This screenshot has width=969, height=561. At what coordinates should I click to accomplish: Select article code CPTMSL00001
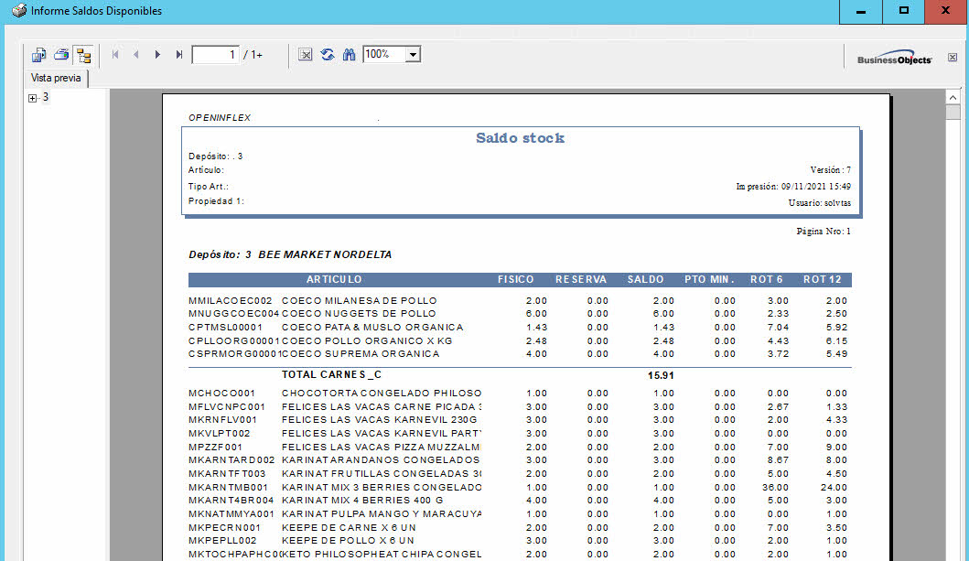pyautogui.click(x=226, y=328)
